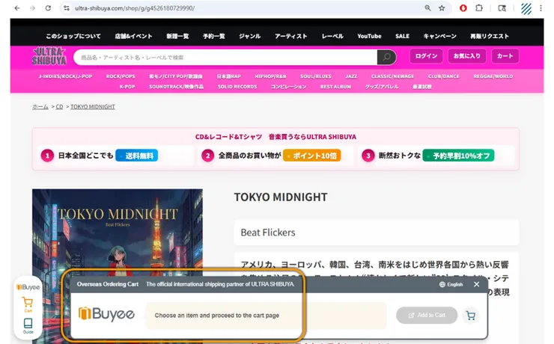Screen dimensions: 554x344
Task: Click the ULTRA SHIBUYA logo
Action: point(49,56)
